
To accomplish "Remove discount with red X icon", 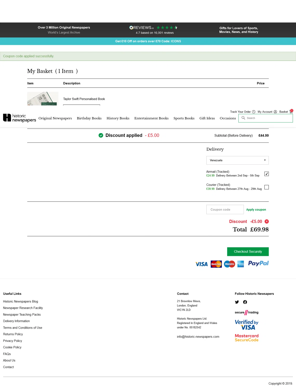I will click(x=267, y=222).
